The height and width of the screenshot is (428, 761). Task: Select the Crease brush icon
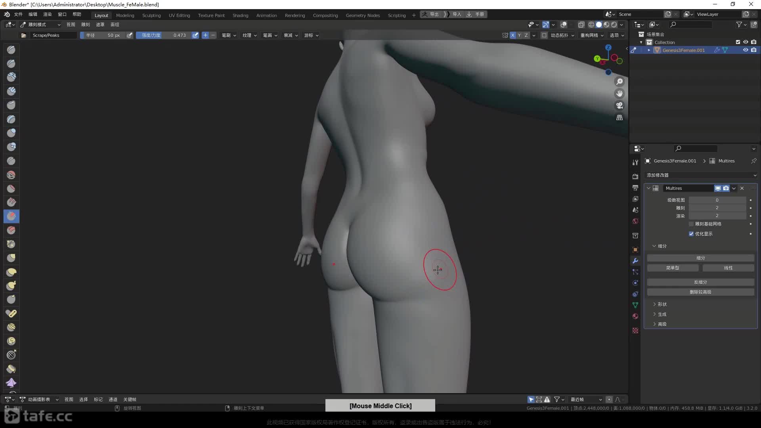pos(11,161)
